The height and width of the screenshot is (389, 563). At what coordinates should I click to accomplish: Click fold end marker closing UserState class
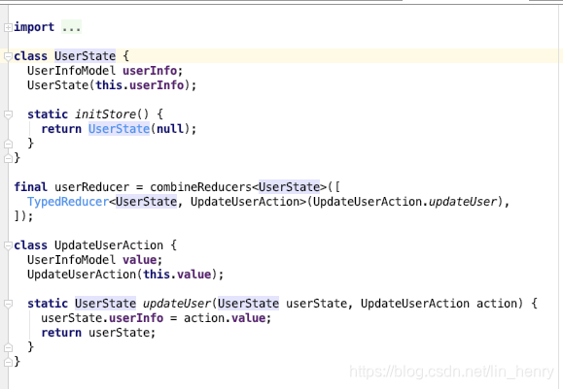[x=8, y=158]
